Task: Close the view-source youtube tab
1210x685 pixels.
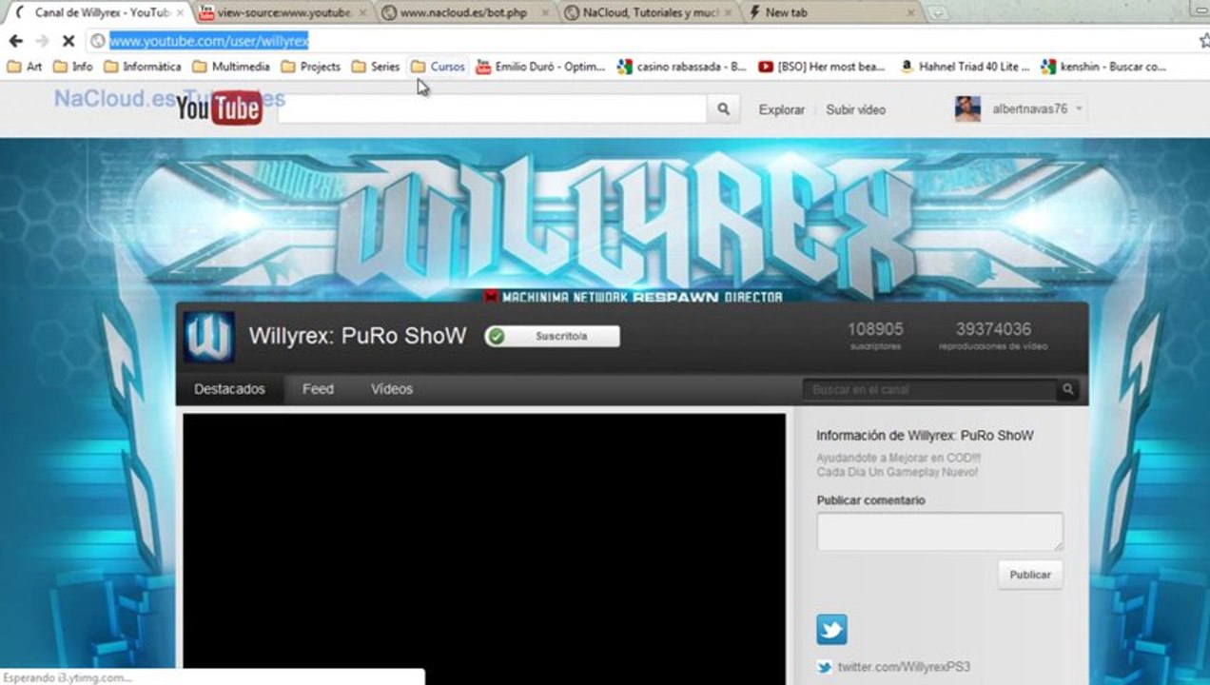Action: 362,13
